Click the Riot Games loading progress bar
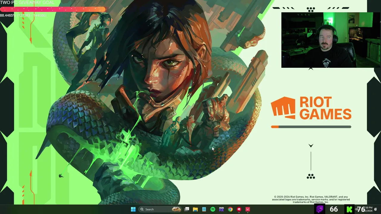Screen dimensions: 381x214 point(311,127)
